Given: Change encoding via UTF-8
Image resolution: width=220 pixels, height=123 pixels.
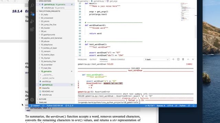Looking at the screenshot, I should pyautogui.click(x=170, y=106).
